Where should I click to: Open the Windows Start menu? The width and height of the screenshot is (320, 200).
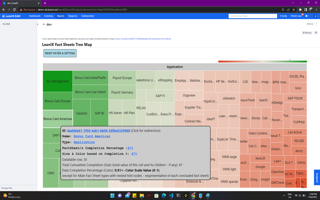(112, 195)
